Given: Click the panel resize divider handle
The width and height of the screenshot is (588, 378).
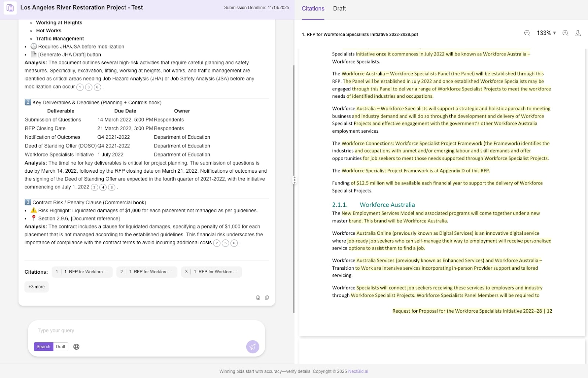Looking at the screenshot, I should (294, 180).
